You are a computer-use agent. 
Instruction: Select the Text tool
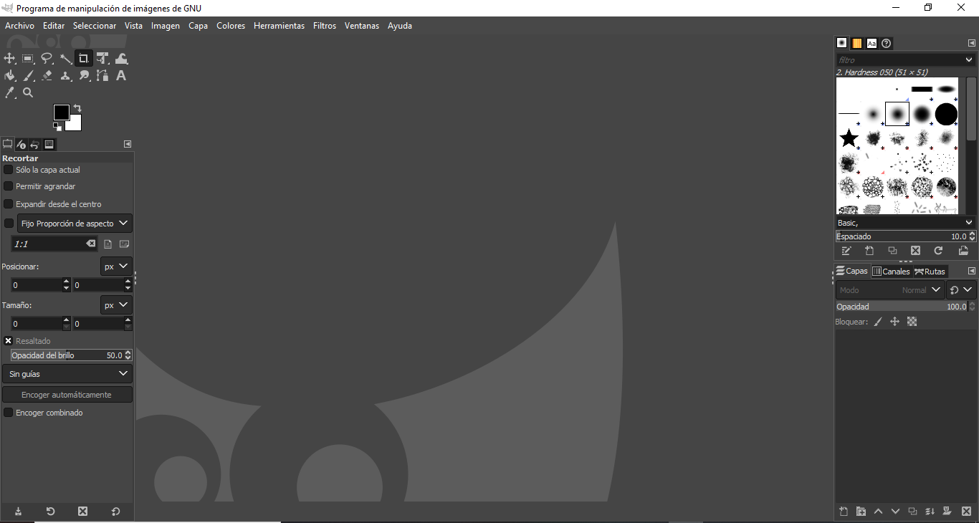[x=121, y=75]
